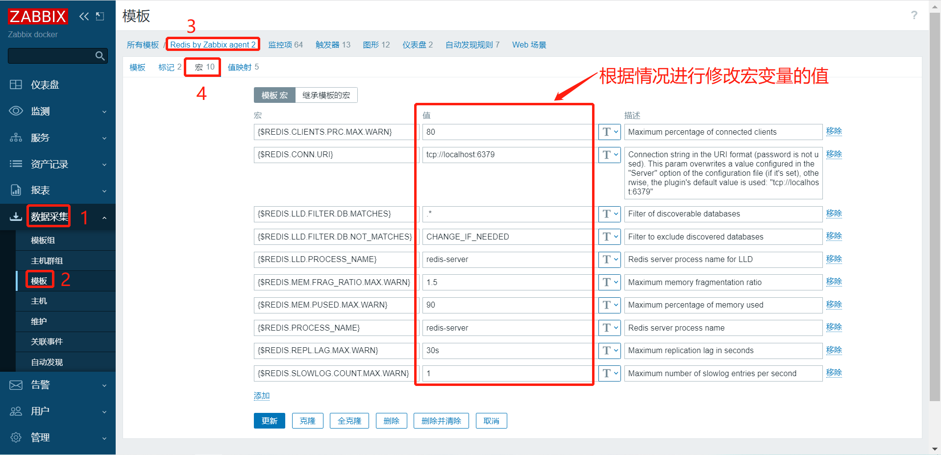Open the 标记 tab
Screen dimensions: 941x455
170,67
